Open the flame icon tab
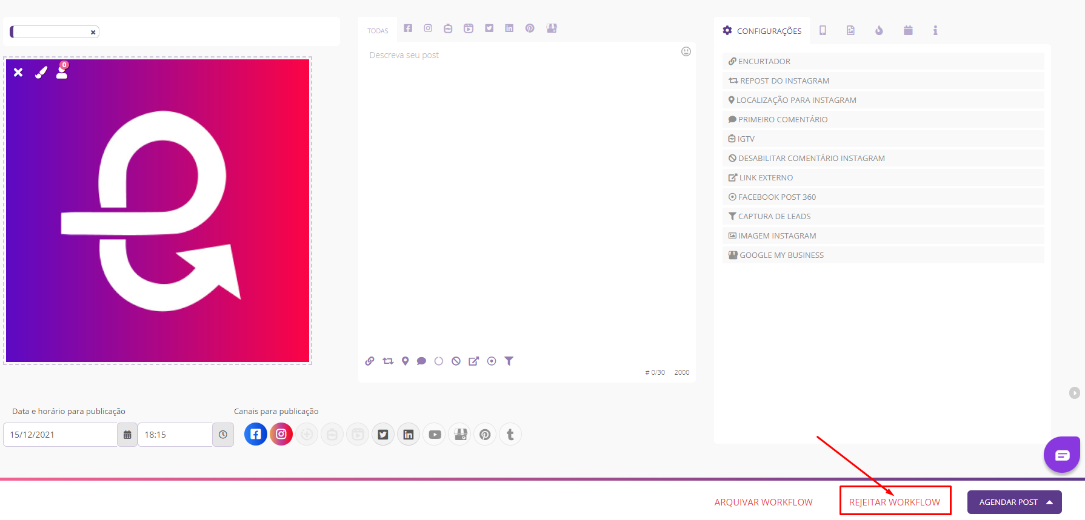The width and height of the screenshot is (1085, 520). coord(879,30)
